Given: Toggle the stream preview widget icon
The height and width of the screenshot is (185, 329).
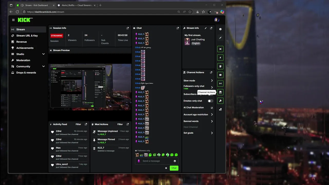Looking at the screenshot, I should coord(220,49).
